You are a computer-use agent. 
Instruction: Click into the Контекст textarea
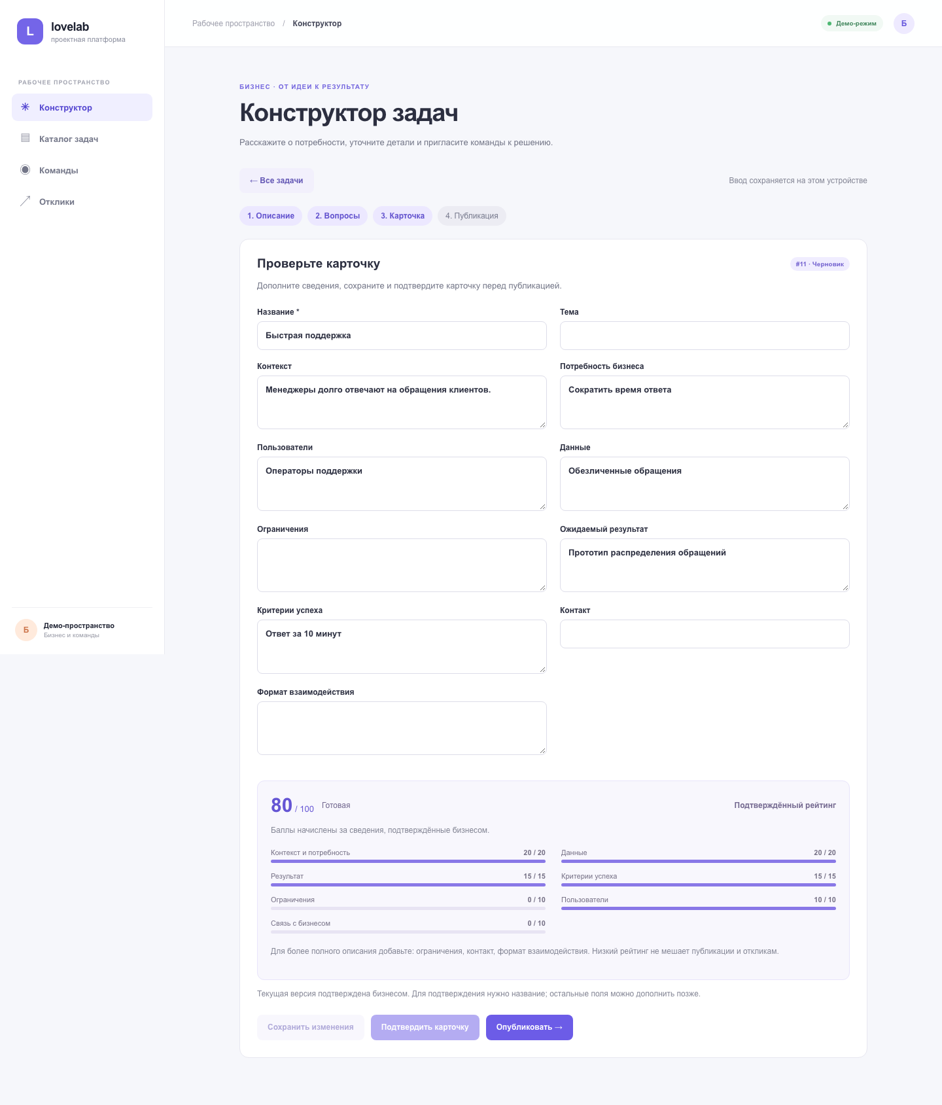(402, 402)
